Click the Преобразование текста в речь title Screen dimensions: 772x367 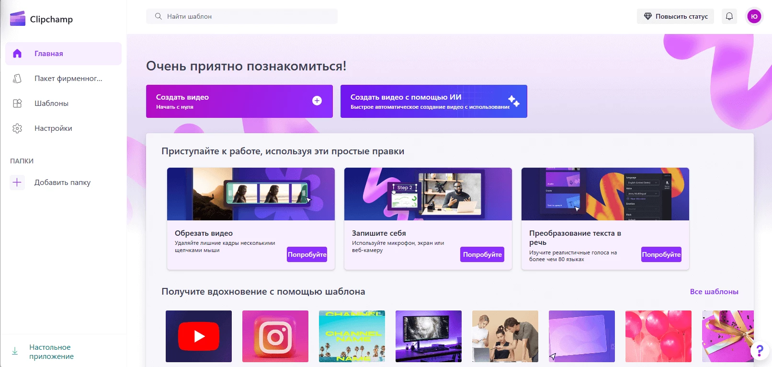575,238
